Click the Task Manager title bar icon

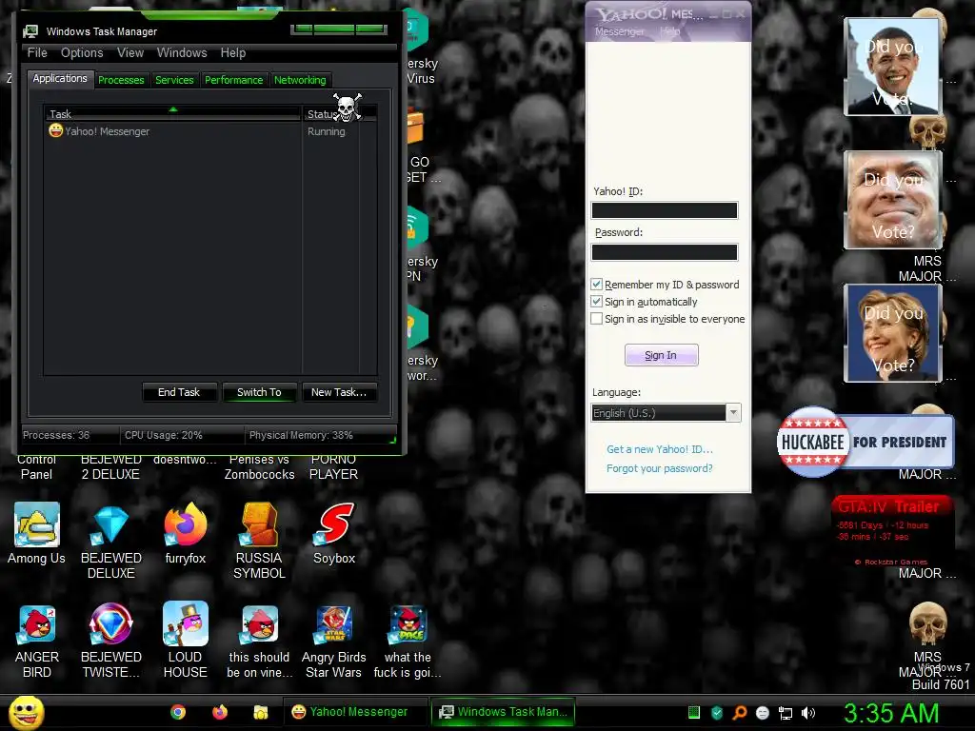[30, 31]
